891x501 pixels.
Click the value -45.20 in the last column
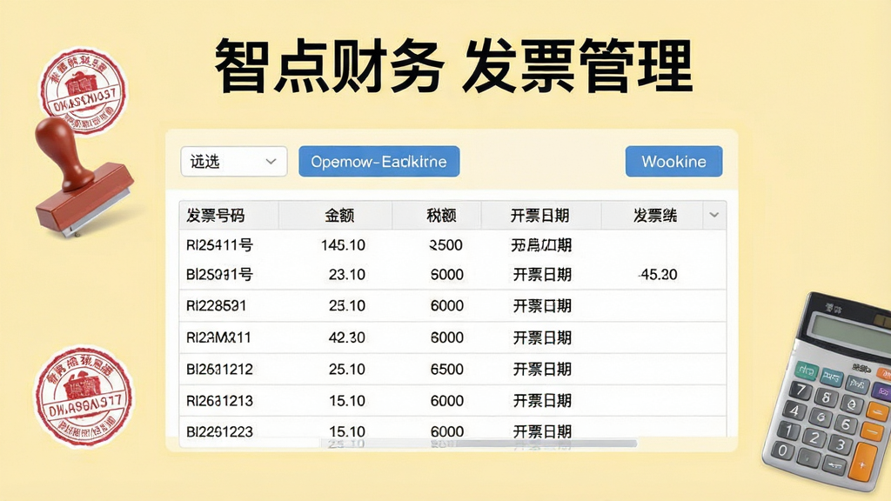(x=658, y=275)
